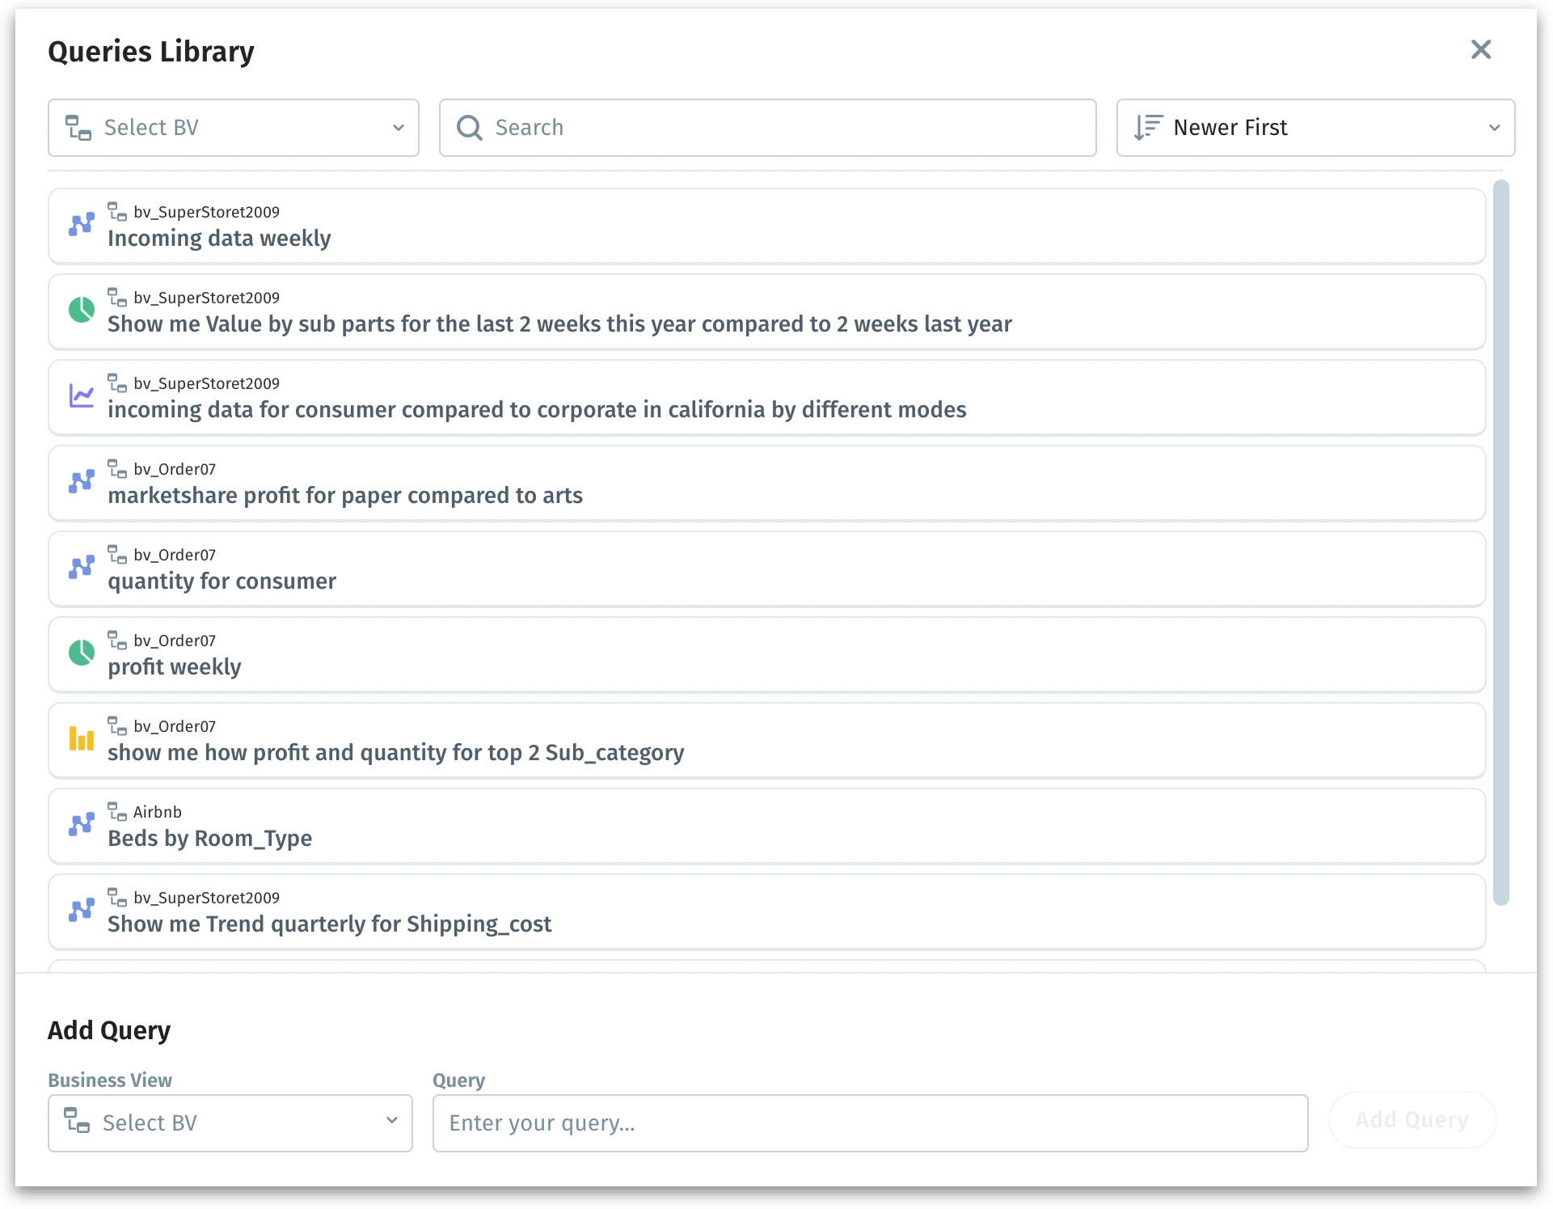1553x1209 pixels.
Task: Click the magnifier icon in the Search field
Action: 470,128
